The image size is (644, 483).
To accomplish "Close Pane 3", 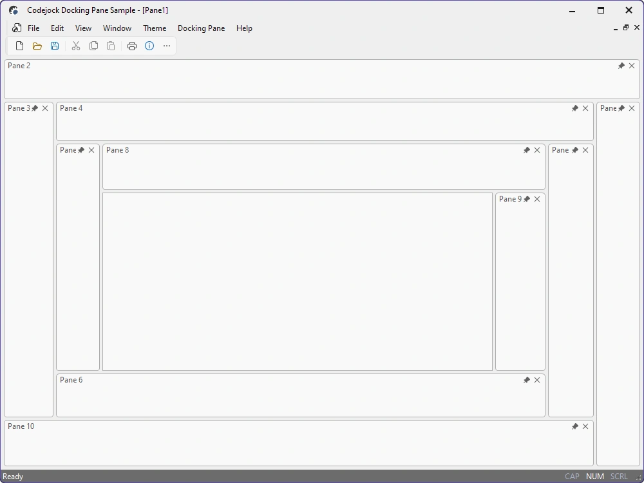I will click(45, 108).
